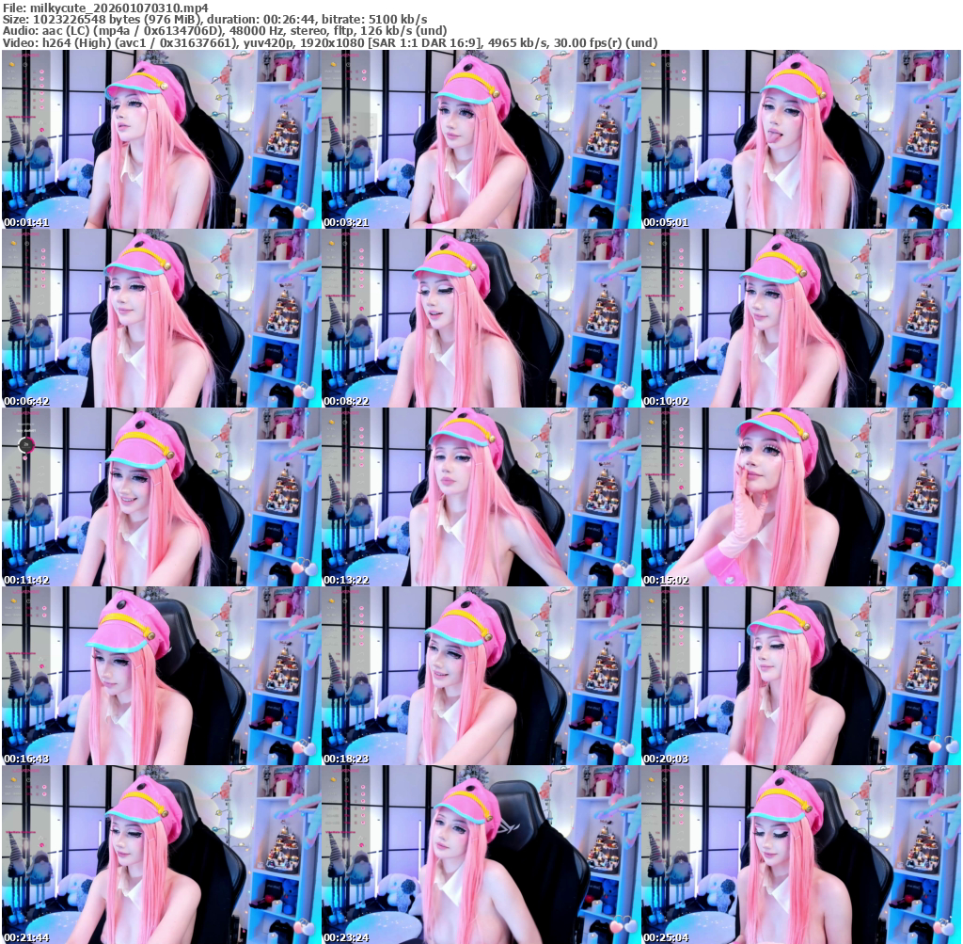Click the bitrate 5100 kb/s text
Image resolution: width=963 pixels, height=944 pixels.
[x=398, y=20]
